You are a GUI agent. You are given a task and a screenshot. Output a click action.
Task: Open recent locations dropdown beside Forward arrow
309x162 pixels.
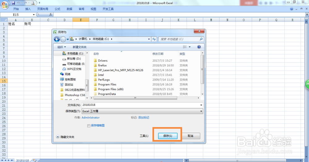pyautogui.click(x=68, y=39)
